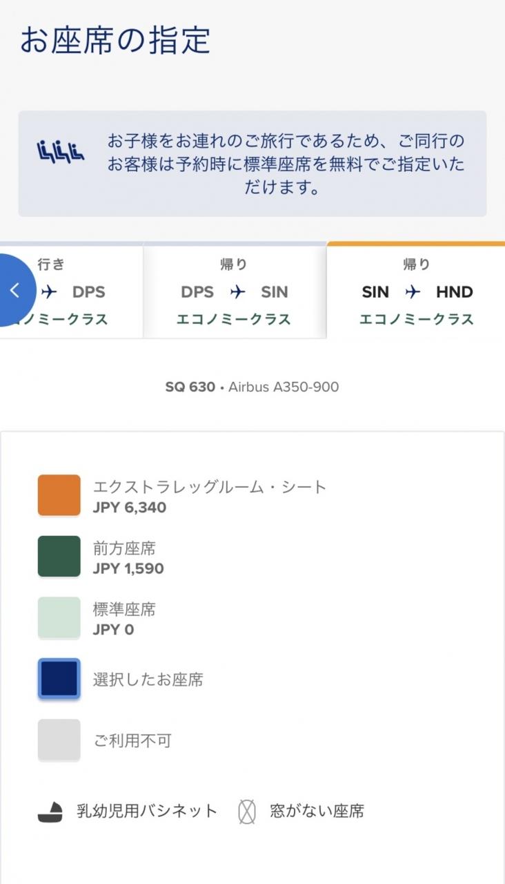Click the SQ 630 flight number text

(190, 387)
